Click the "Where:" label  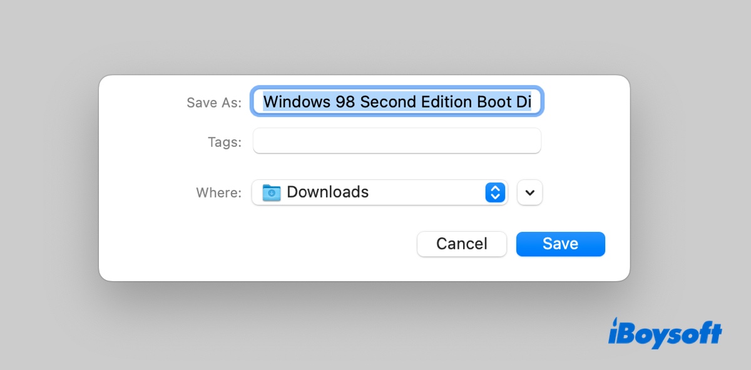218,193
